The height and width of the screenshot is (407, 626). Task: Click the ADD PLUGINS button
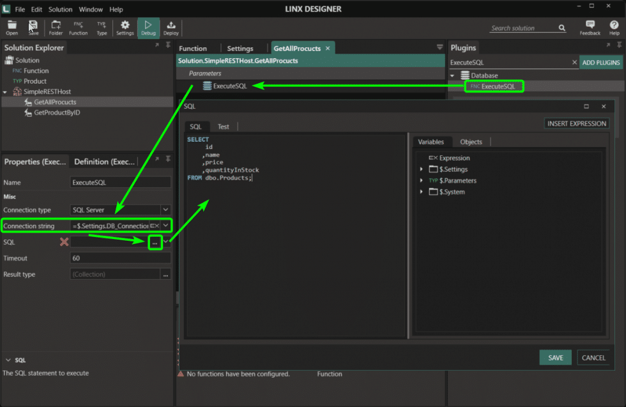click(x=602, y=62)
